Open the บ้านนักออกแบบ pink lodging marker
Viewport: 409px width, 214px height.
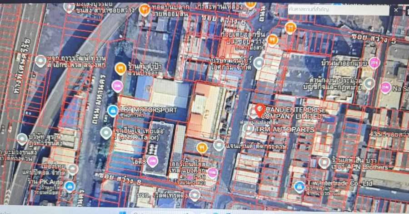click(x=374, y=63)
